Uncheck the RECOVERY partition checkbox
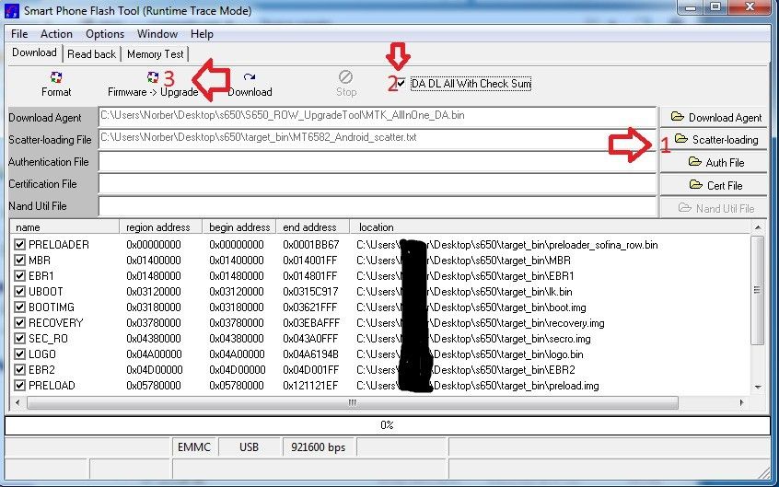779x487 pixels. [x=20, y=322]
